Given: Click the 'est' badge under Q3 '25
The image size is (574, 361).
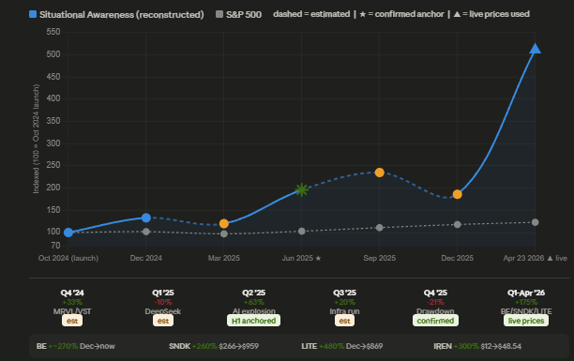Looking at the screenshot, I should pyautogui.click(x=344, y=321).
